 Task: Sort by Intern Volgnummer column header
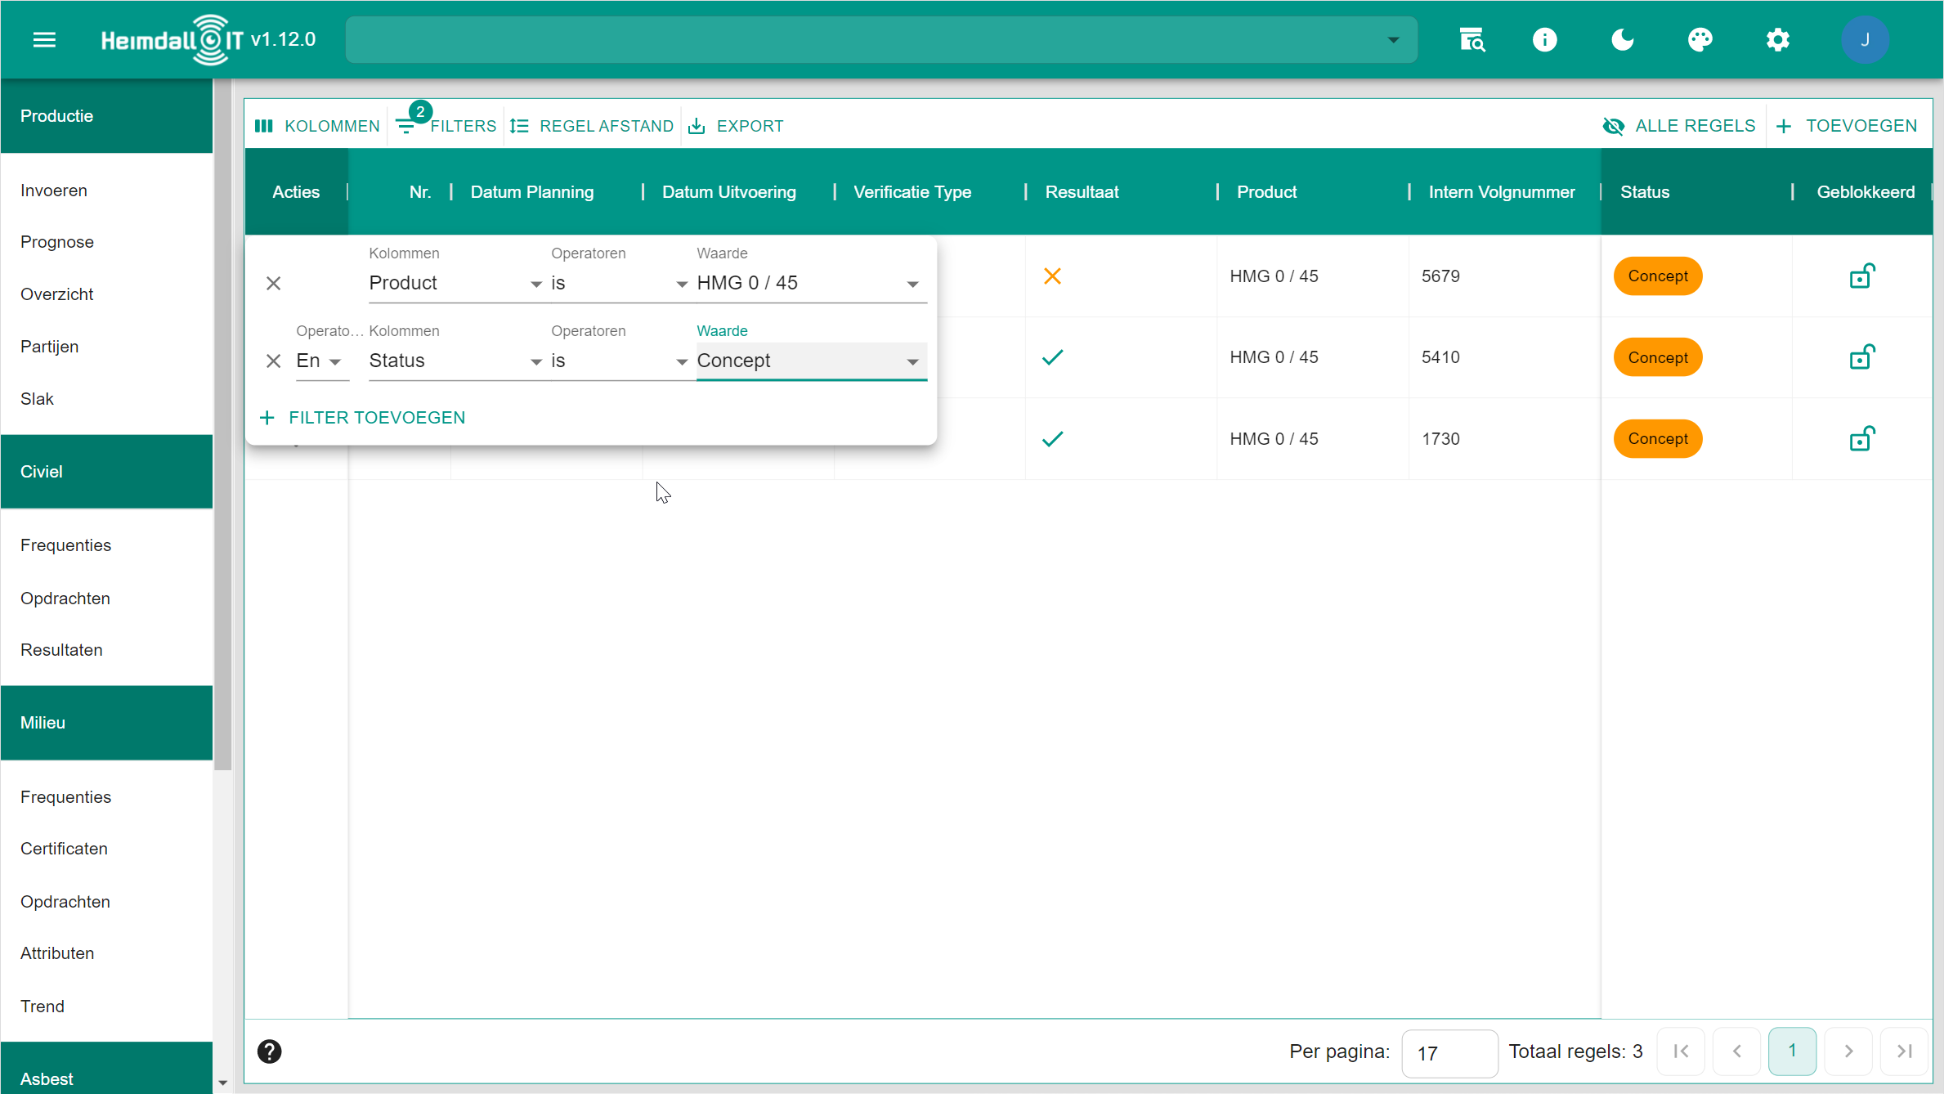[1501, 192]
